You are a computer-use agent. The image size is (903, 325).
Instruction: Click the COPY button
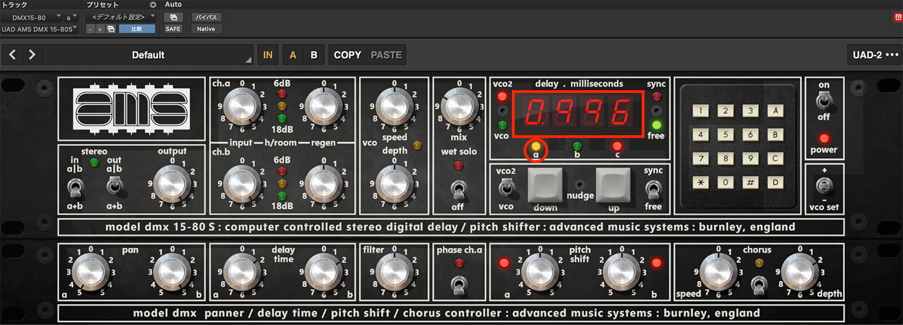pyautogui.click(x=347, y=55)
